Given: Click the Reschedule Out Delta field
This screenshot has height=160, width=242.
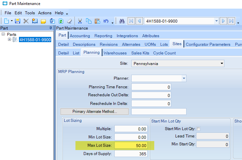Looking at the screenshot, I should [x=151, y=95].
